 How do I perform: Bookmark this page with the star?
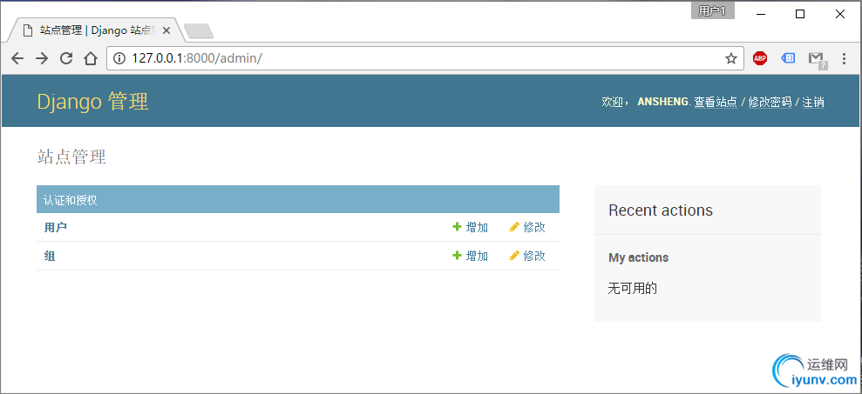coord(731,58)
